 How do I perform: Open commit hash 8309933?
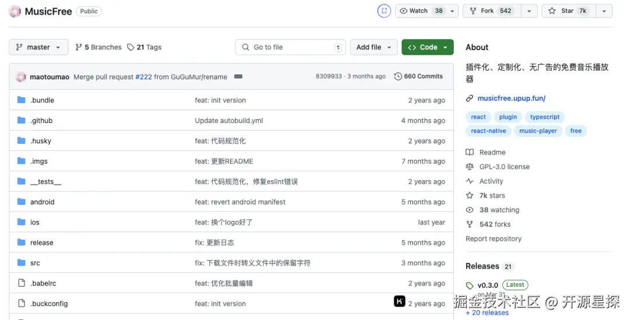pos(328,76)
